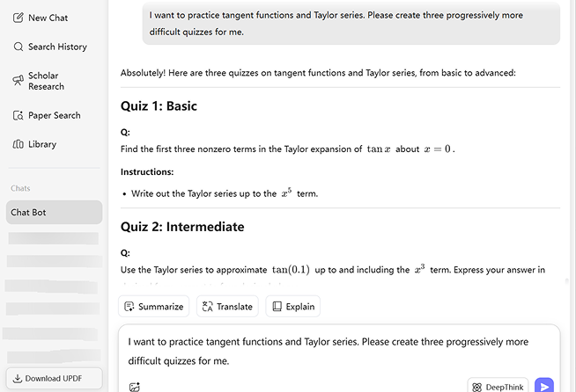This screenshot has height=392, width=576.
Task: Click the Library books icon
Action: pyautogui.click(x=18, y=144)
